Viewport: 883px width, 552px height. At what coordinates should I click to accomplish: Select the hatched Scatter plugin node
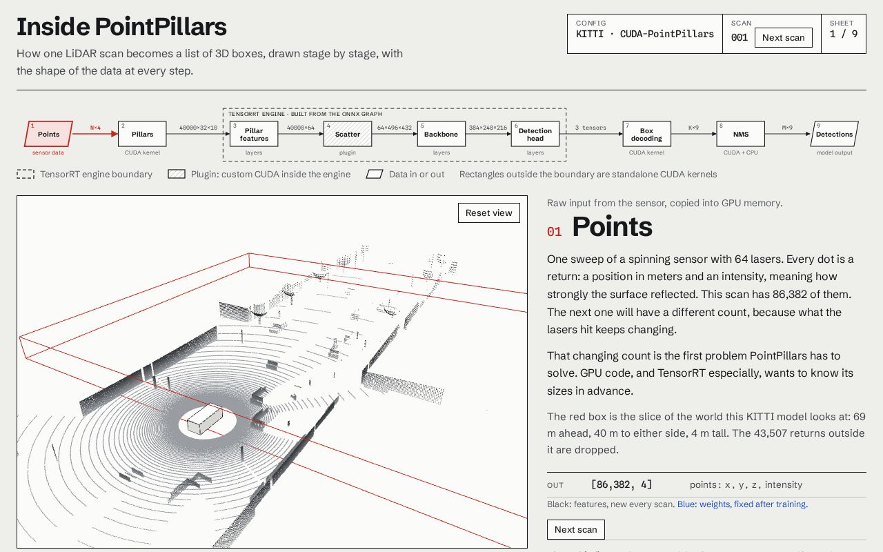pos(348,134)
